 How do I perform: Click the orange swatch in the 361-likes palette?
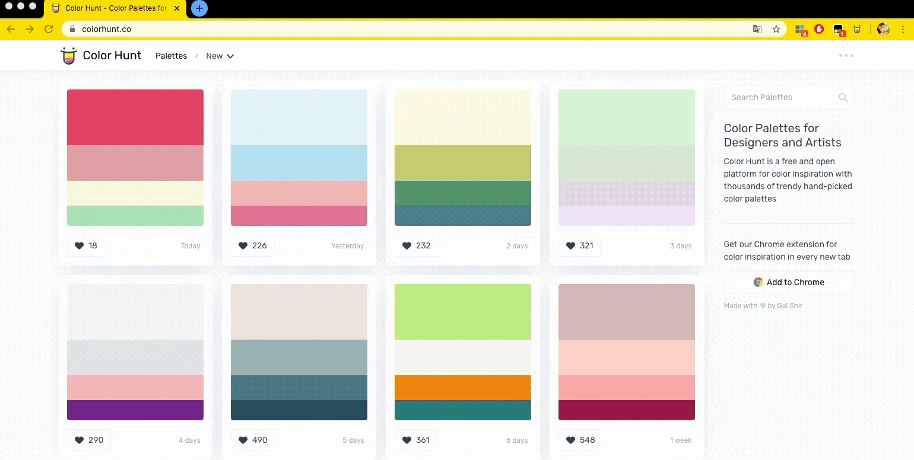pyautogui.click(x=462, y=388)
